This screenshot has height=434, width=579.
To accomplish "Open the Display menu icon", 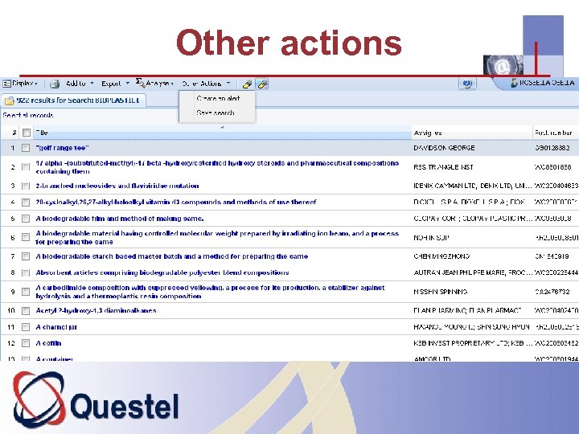I will (6, 84).
